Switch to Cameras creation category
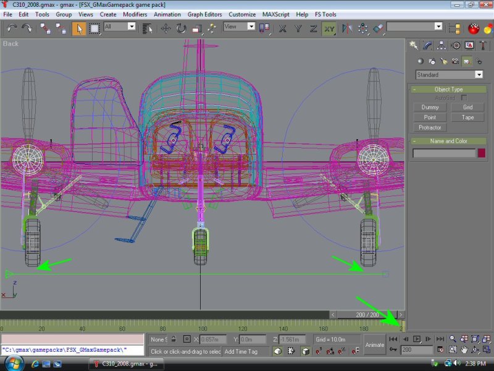 click(456, 61)
